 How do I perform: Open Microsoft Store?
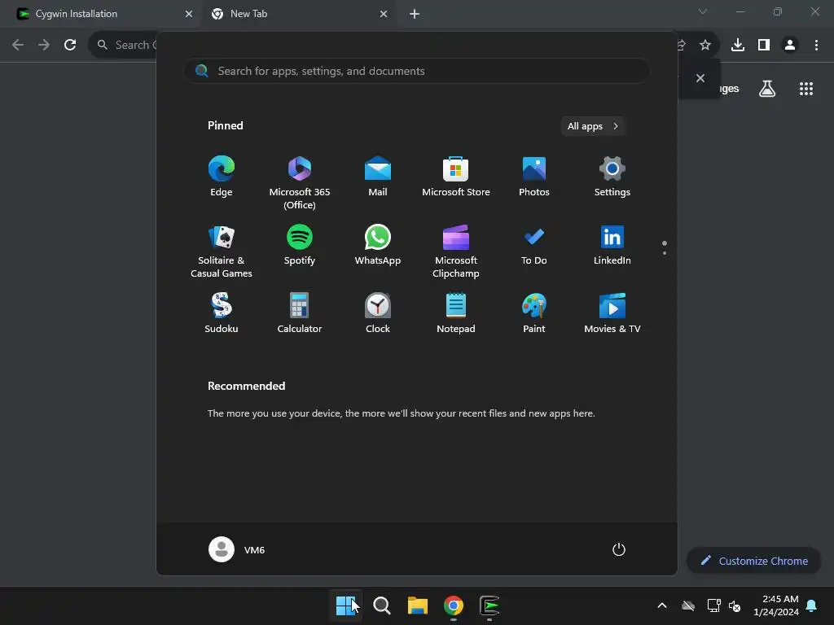(456, 177)
